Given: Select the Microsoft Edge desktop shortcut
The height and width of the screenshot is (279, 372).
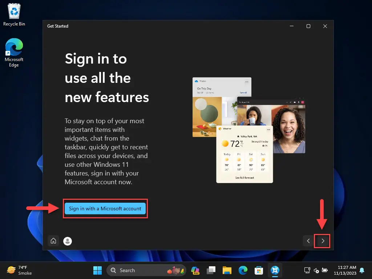Looking at the screenshot, I should click(14, 53).
